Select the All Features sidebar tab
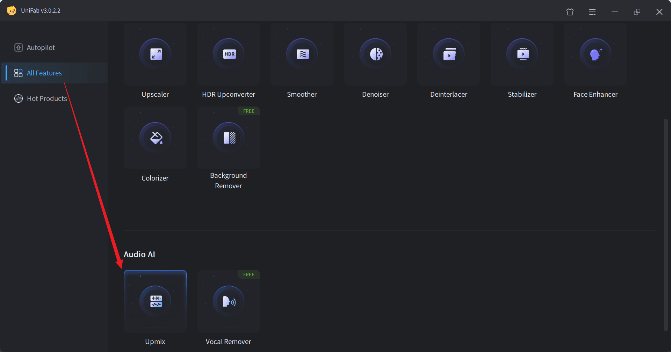This screenshot has height=352, width=671. coord(55,73)
